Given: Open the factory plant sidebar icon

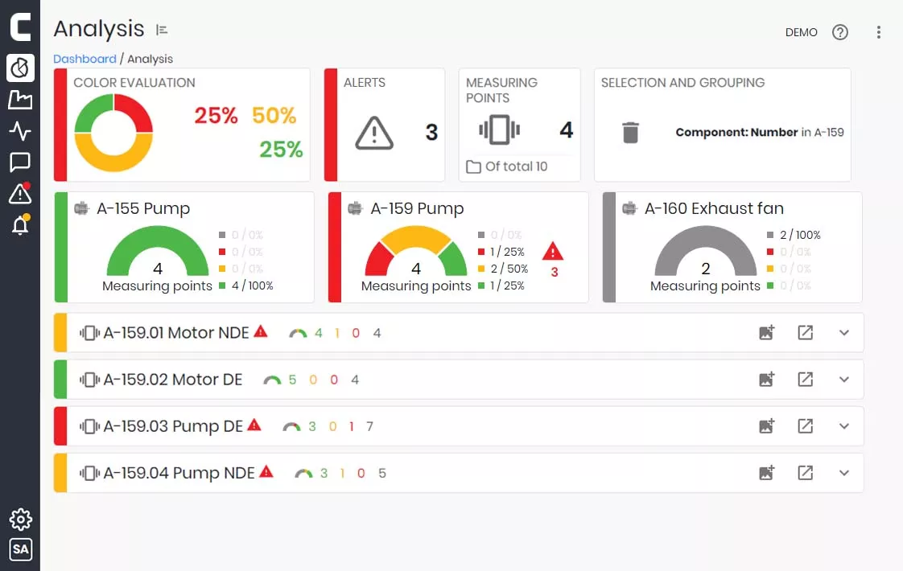Looking at the screenshot, I should tap(20, 100).
